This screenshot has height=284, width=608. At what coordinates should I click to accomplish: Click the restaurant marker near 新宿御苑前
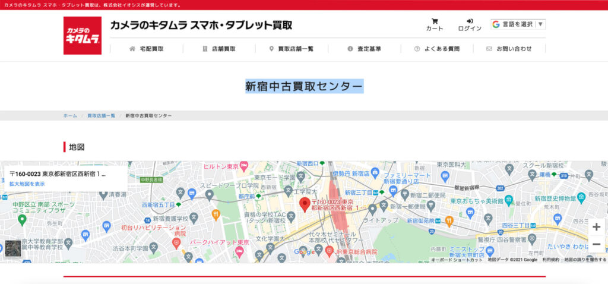449,221
